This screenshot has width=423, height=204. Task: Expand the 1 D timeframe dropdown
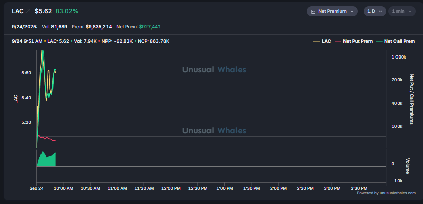375,11
